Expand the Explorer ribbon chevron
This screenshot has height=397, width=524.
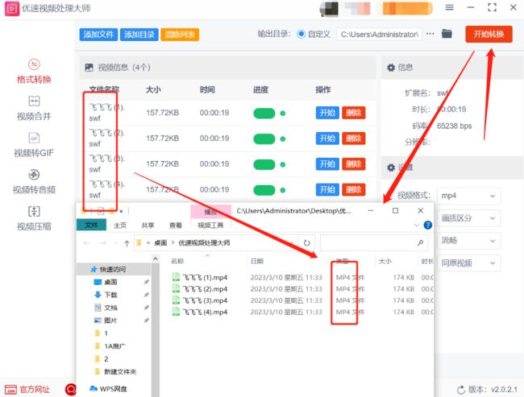(x=417, y=225)
